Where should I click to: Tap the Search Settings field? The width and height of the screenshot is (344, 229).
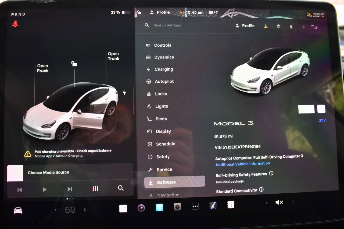click(167, 25)
